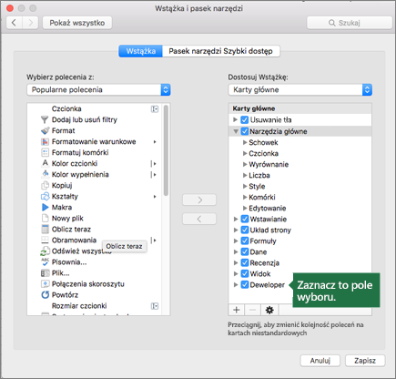Expand the Formuły tab triangle
Screen dimensions: 396x379
tap(236, 241)
